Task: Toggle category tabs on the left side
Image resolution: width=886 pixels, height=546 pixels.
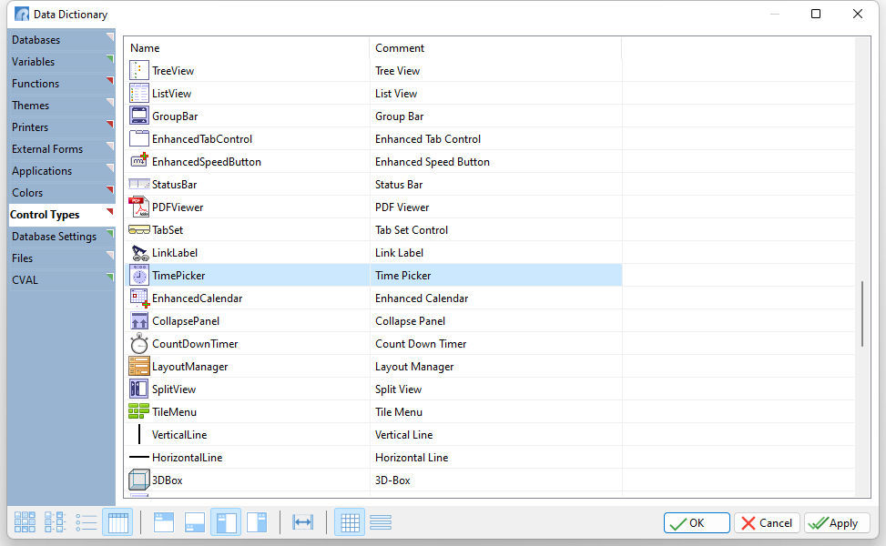Action: pos(226,522)
